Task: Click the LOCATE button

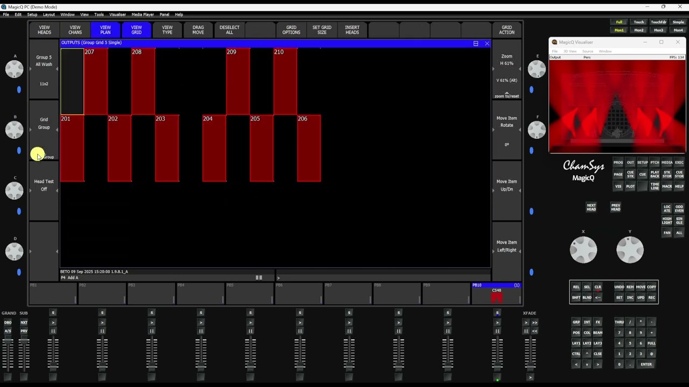Action: (667, 209)
